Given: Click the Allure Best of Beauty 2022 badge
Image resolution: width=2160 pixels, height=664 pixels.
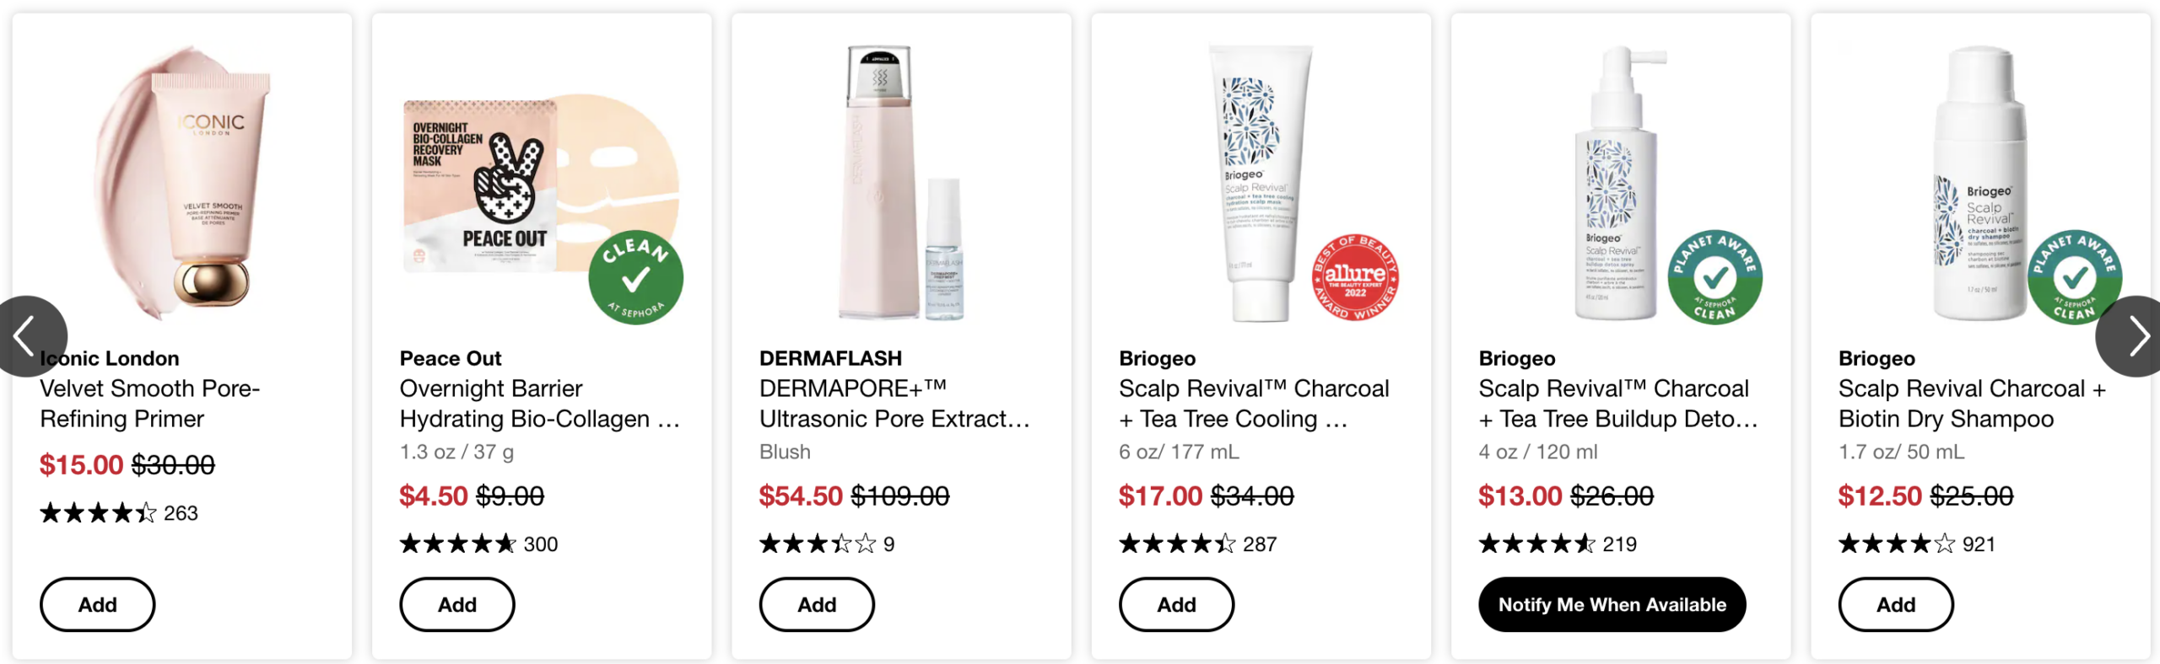Looking at the screenshot, I should coord(1355,277).
